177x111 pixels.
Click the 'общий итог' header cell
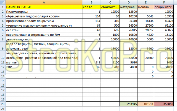pos(164,7)
